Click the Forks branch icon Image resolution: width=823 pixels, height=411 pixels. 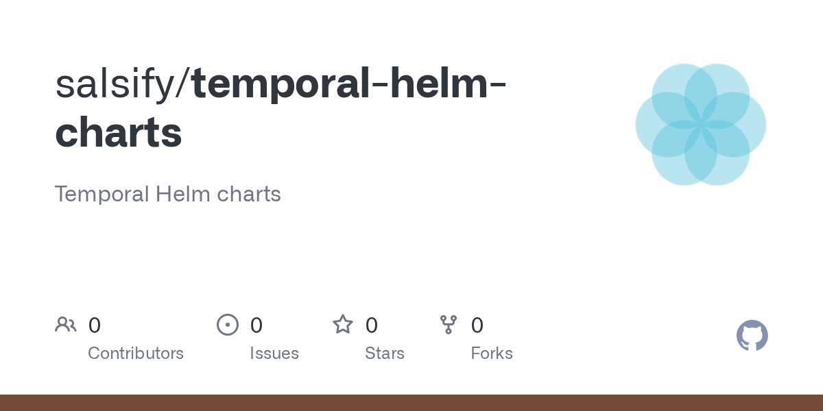point(449,325)
